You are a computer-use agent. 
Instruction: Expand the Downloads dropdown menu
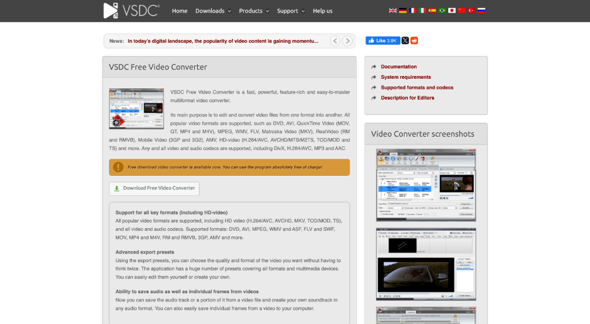click(x=213, y=11)
